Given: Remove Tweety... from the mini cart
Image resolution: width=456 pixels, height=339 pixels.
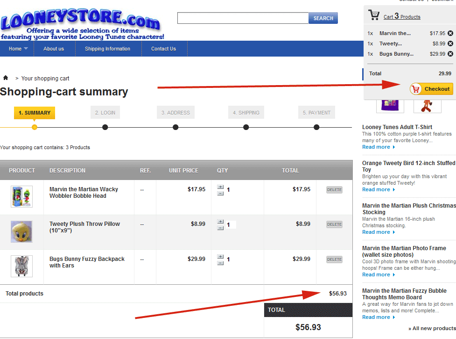Looking at the screenshot, I should point(450,43).
